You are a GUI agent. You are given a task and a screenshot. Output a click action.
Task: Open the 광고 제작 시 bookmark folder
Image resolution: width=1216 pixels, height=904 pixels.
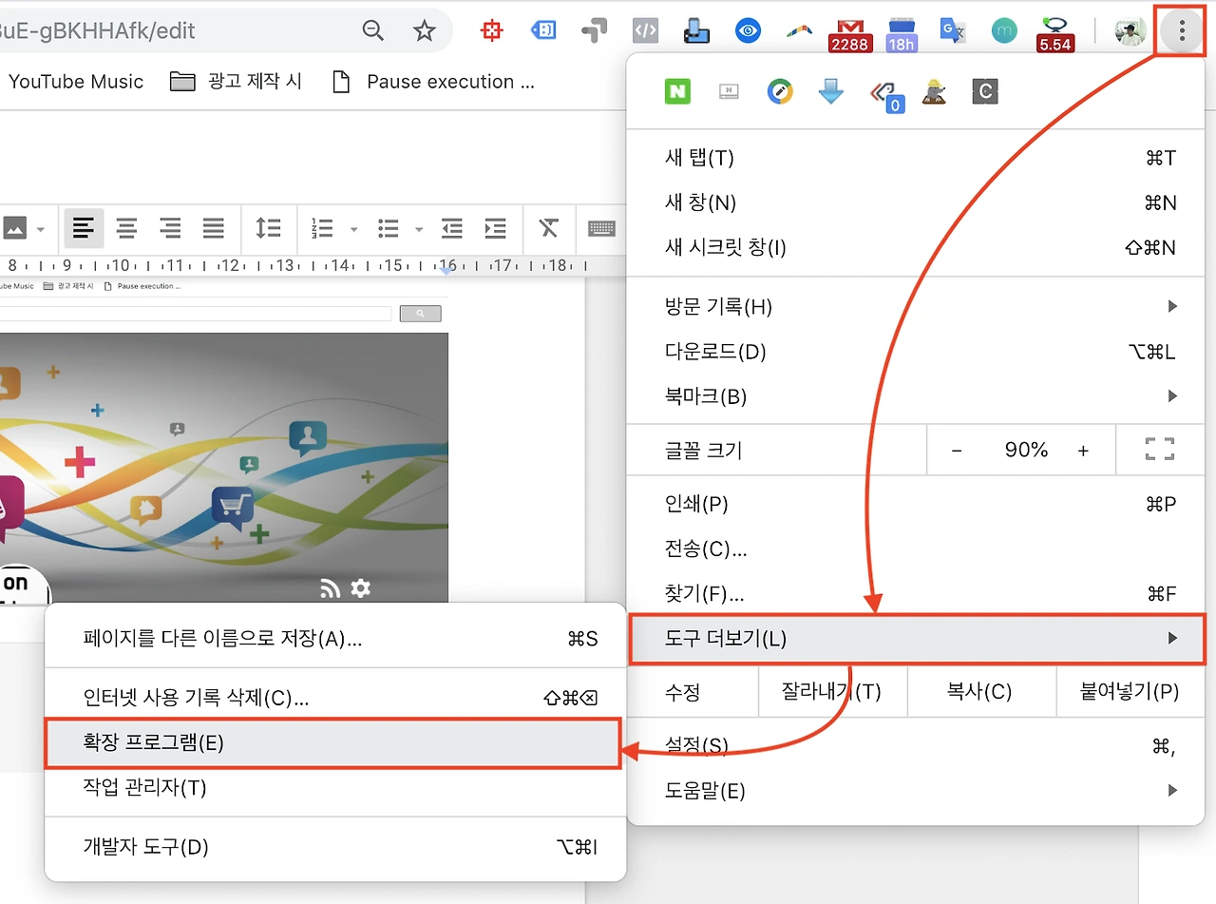click(x=236, y=82)
